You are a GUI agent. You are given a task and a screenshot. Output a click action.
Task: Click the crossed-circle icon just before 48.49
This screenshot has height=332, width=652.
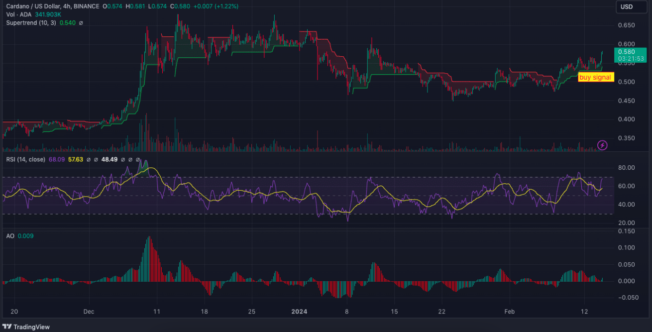[97, 159]
